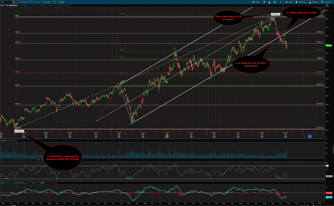Open the Patterns menu
Image resolution: width=334 pixels, height=206 pixels.
323,3
